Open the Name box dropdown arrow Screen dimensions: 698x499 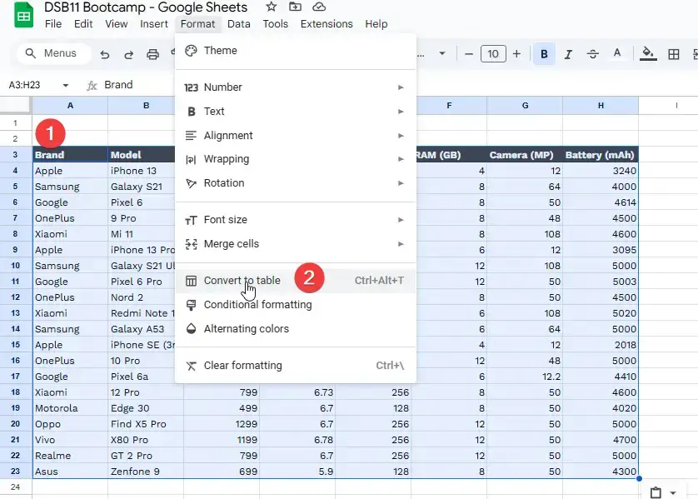tap(66, 85)
